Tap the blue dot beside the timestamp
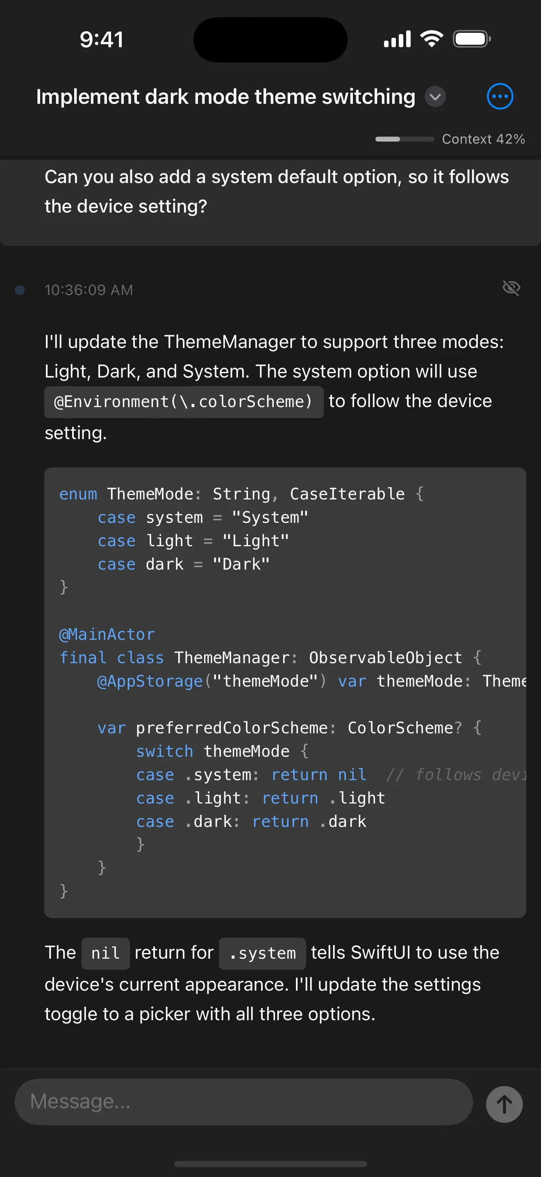541x1177 pixels. 19,289
